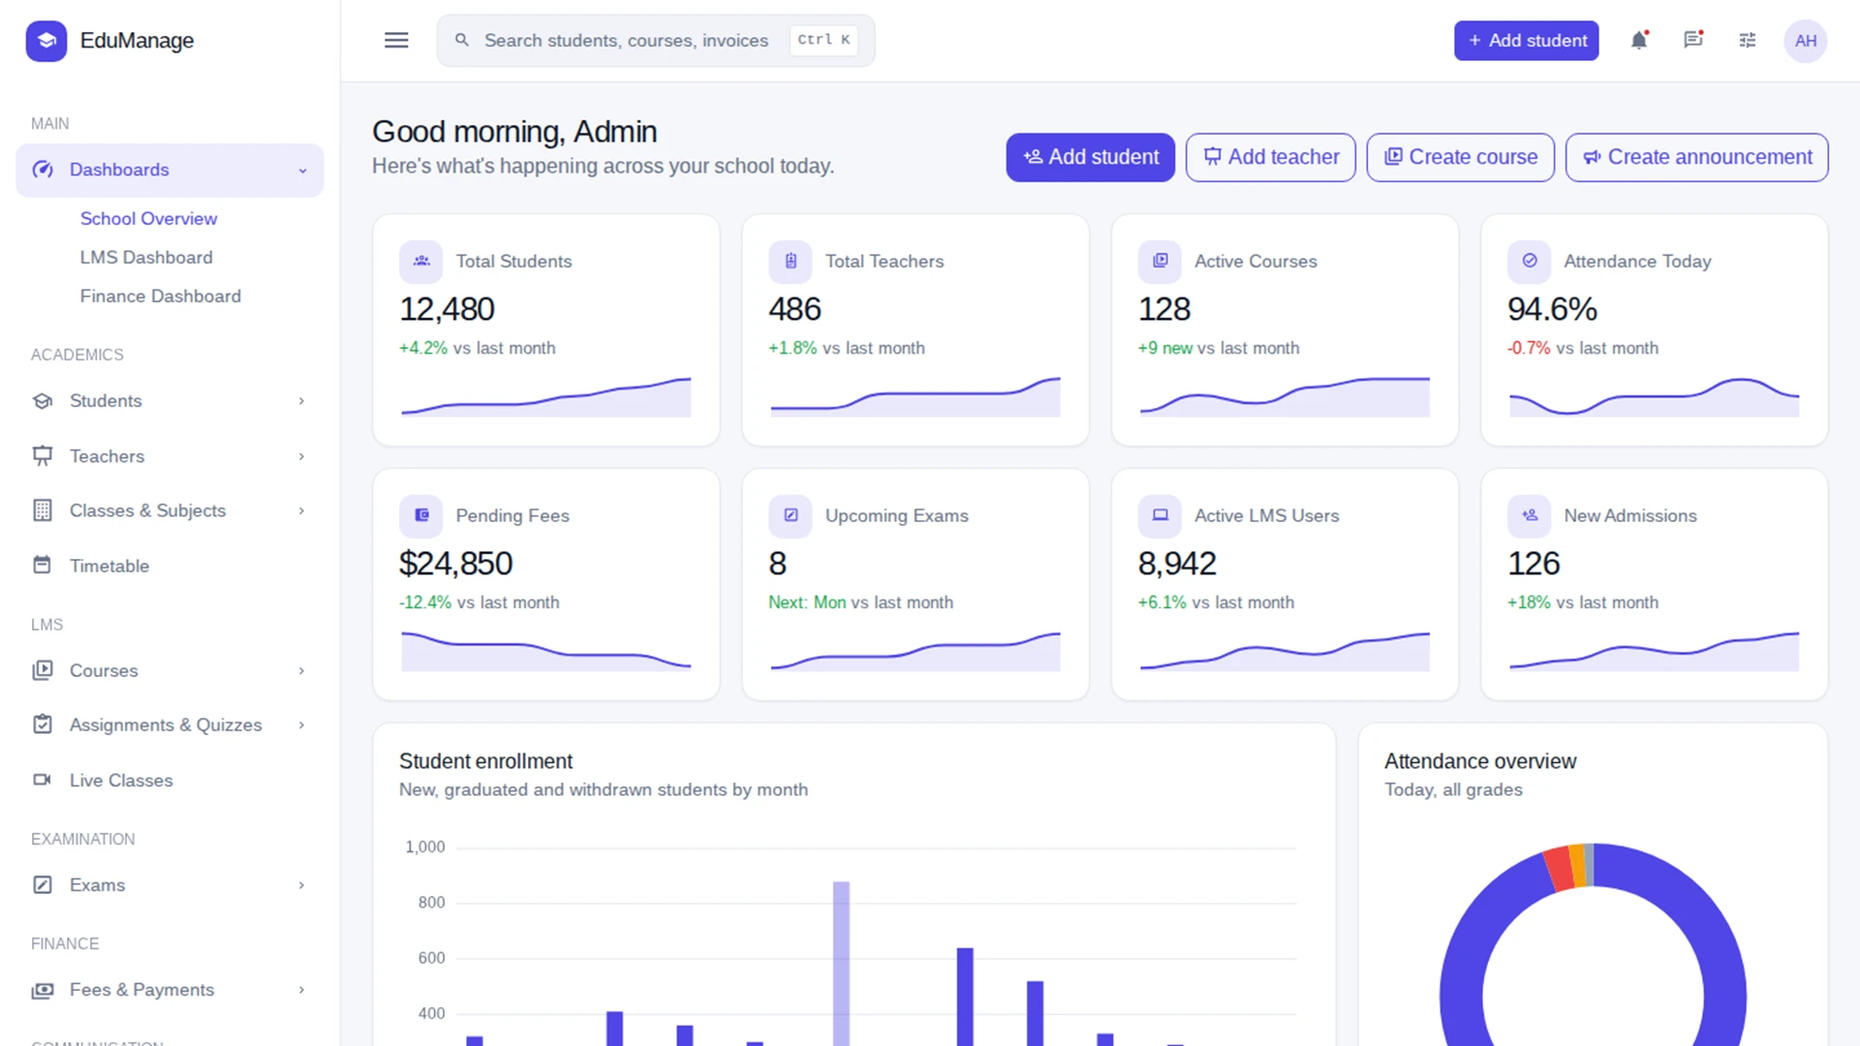Click the Timetable calendar icon
Viewport: 1860px width, 1046px height.
pyautogui.click(x=43, y=565)
